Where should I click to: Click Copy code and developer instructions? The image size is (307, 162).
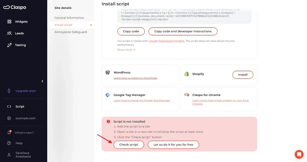(x=183, y=31)
